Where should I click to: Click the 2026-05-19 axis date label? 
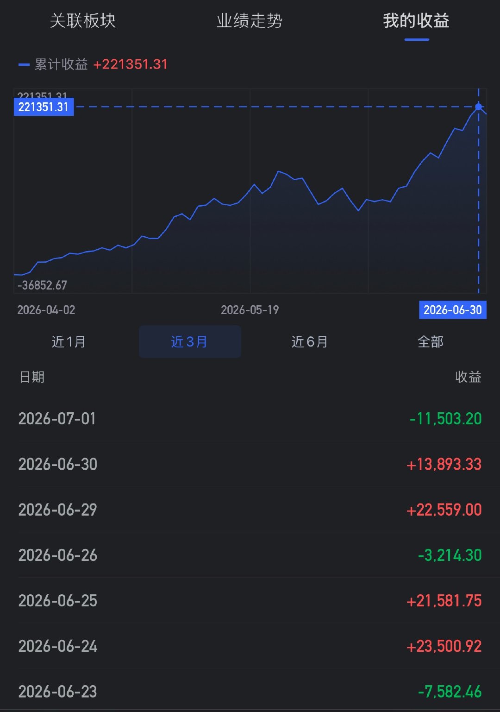click(250, 310)
